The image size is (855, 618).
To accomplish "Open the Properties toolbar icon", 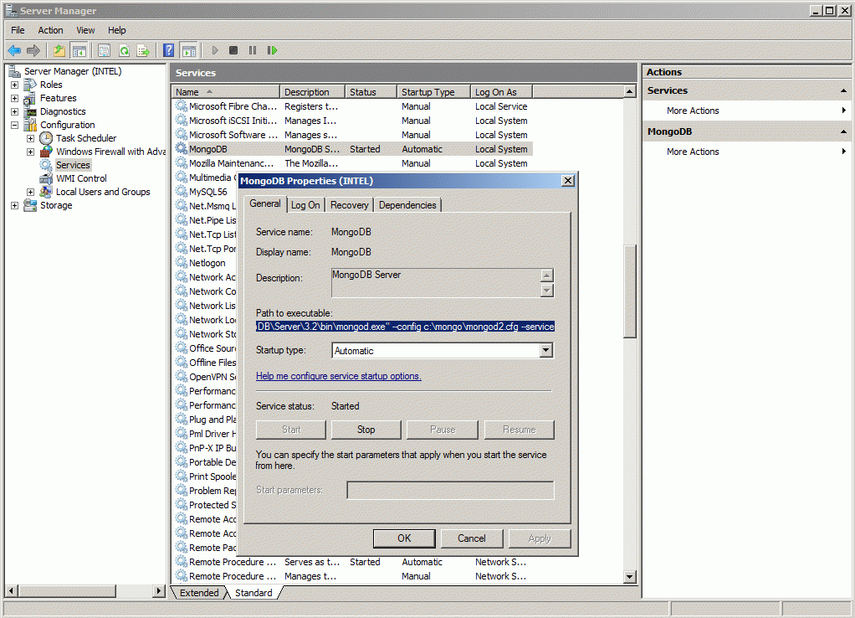I will click(x=104, y=51).
